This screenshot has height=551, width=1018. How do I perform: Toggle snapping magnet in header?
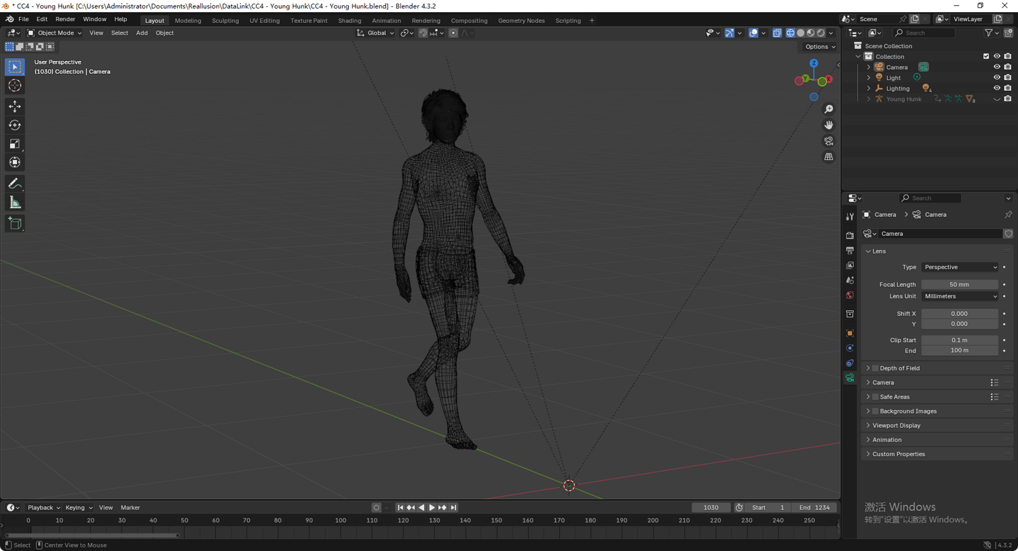423,33
